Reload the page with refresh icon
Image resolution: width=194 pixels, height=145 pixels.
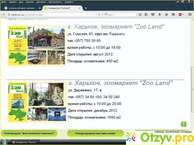99,15
